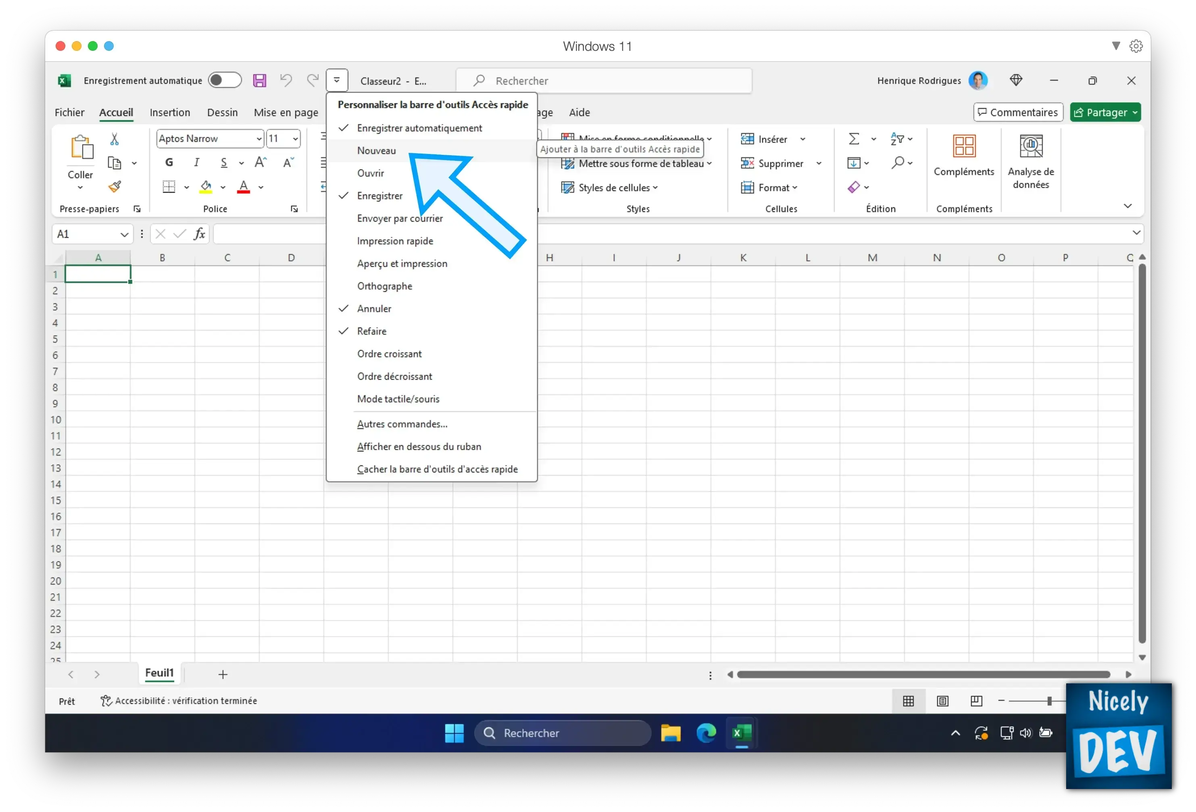
Task: Click the AutoSum sigma icon
Action: click(854, 139)
